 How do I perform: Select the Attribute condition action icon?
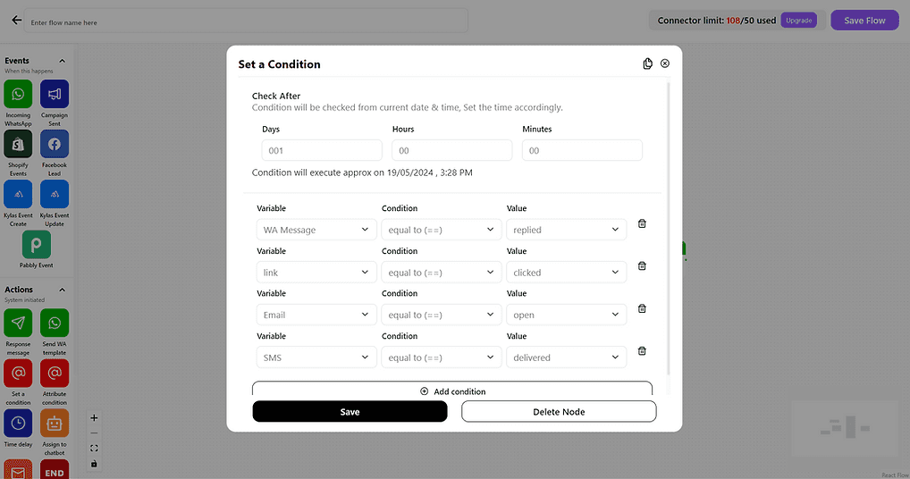pos(55,373)
